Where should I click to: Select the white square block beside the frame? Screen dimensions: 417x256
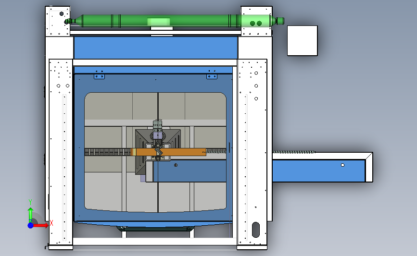point(303,41)
